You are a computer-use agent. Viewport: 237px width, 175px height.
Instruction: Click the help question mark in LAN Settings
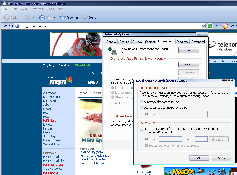(225, 80)
